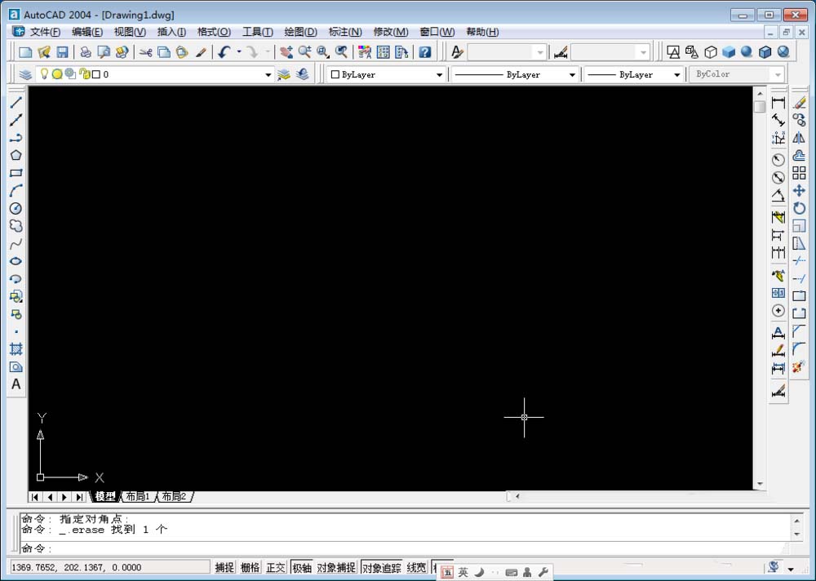Toggle the 对象追踪 object tracking button

(x=381, y=567)
